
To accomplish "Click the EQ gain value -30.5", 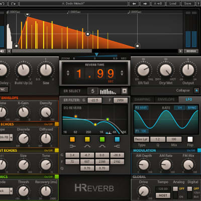I will point(117,155).
